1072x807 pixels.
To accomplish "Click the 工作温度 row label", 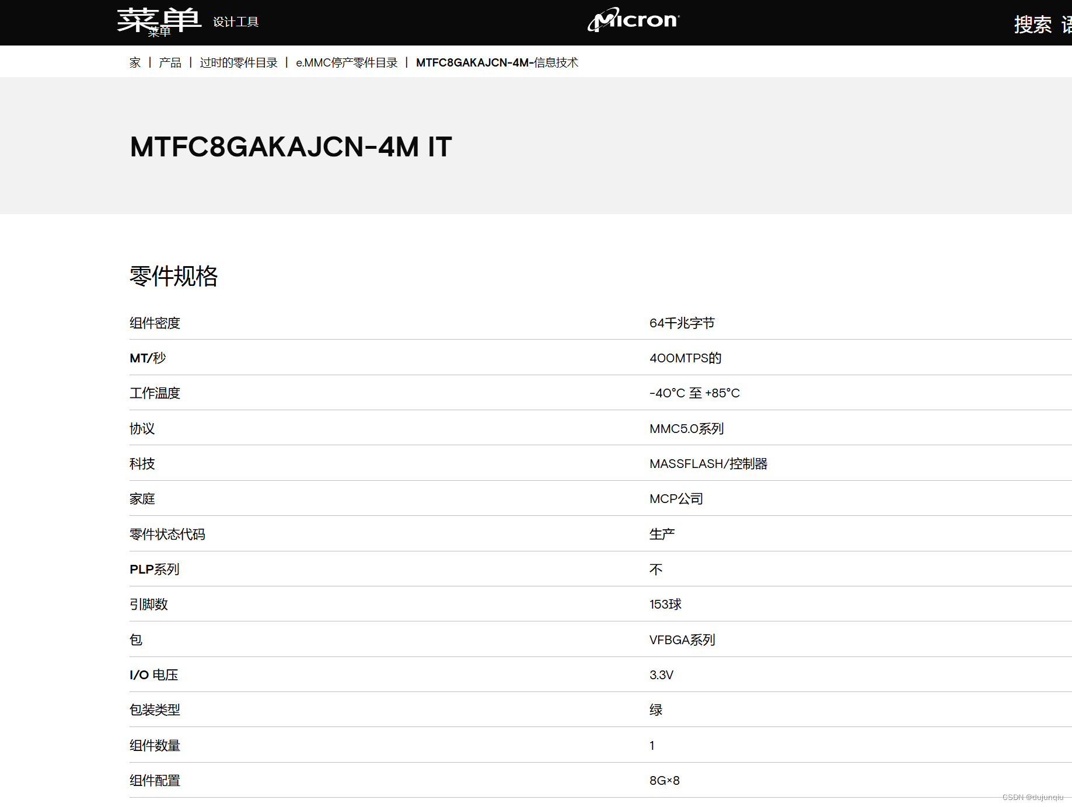I will coord(155,393).
